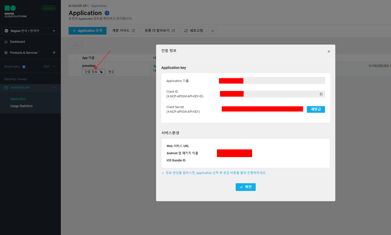Click the Web 서비스 URL label
The image size is (391, 235).
pyautogui.click(x=178, y=146)
